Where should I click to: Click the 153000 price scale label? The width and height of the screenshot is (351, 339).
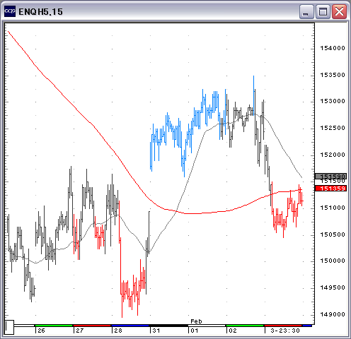pyautogui.click(x=333, y=101)
